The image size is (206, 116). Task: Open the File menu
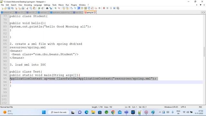[2, 5]
